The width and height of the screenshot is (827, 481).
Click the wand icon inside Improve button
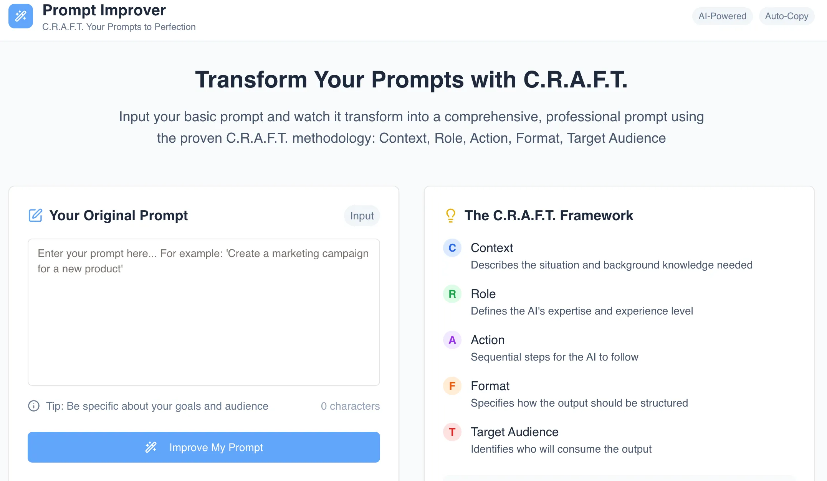point(151,447)
